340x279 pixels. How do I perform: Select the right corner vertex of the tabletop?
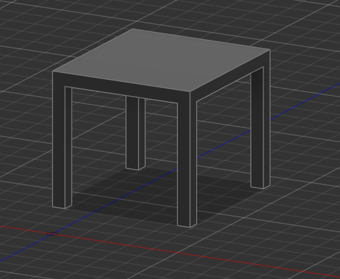(x=270, y=50)
